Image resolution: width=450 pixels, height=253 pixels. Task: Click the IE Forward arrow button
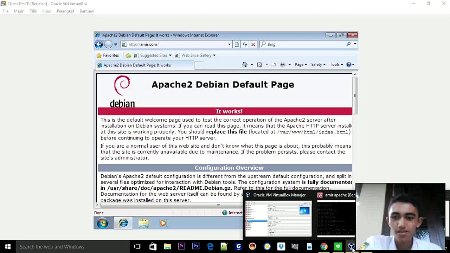coord(108,44)
